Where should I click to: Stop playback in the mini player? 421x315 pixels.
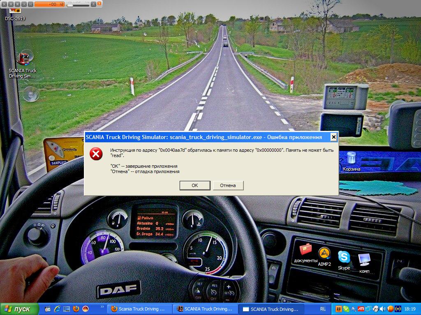[18, 4]
